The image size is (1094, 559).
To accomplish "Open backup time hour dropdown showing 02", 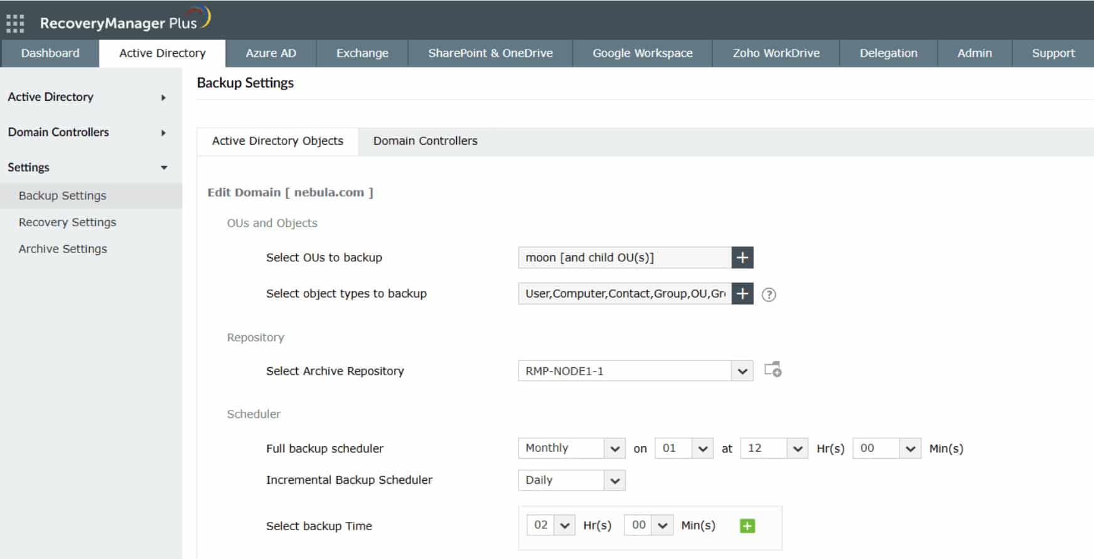I will pyautogui.click(x=551, y=525).
